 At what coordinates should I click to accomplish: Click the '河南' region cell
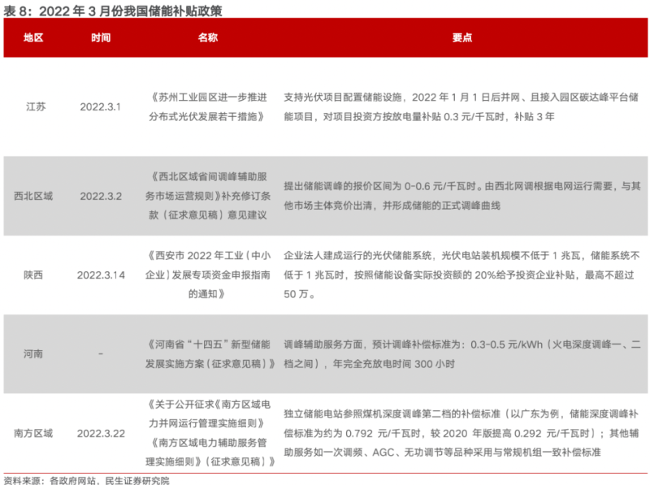click(x=34, y=354)
